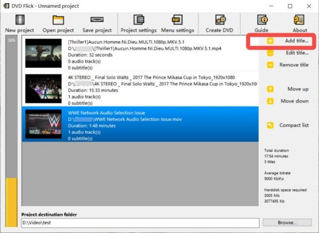This screenshot has height=233, width=319.
Task: Click the '4K STEREO _ Final Solo Waltz' title line
Action: coord(152,78)
